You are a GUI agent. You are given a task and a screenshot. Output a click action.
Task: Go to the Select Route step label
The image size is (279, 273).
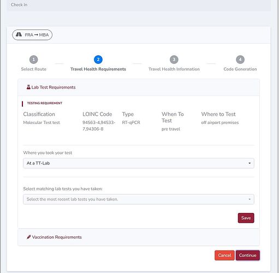pos(34,69)
